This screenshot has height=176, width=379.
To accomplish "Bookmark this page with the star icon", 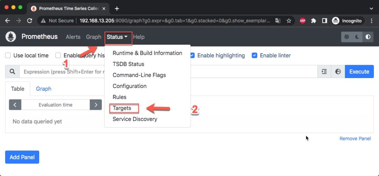I will pyautogui.click(x=289, y=21).
